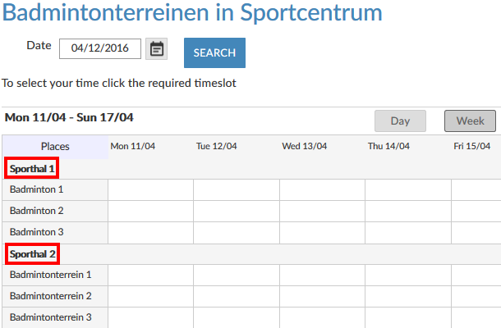Screen dimensions: 501x328
Task: Select Badminton 2 timeslot on Wed 13/04
Action: tap(322, 211)
